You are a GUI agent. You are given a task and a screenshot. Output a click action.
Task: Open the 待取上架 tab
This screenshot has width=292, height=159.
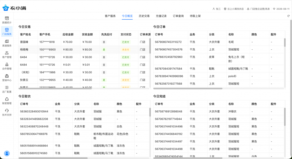tap(195, 16)
